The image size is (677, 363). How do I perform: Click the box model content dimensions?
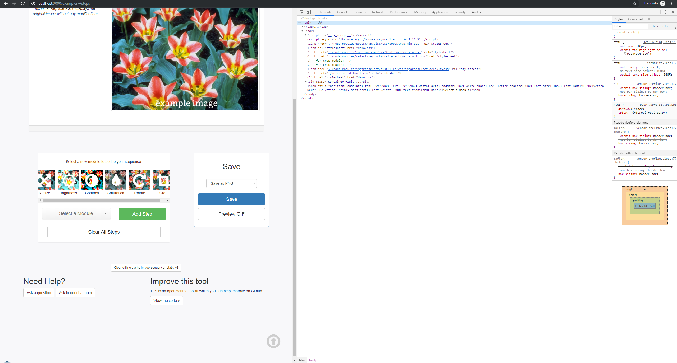(644, 206)
